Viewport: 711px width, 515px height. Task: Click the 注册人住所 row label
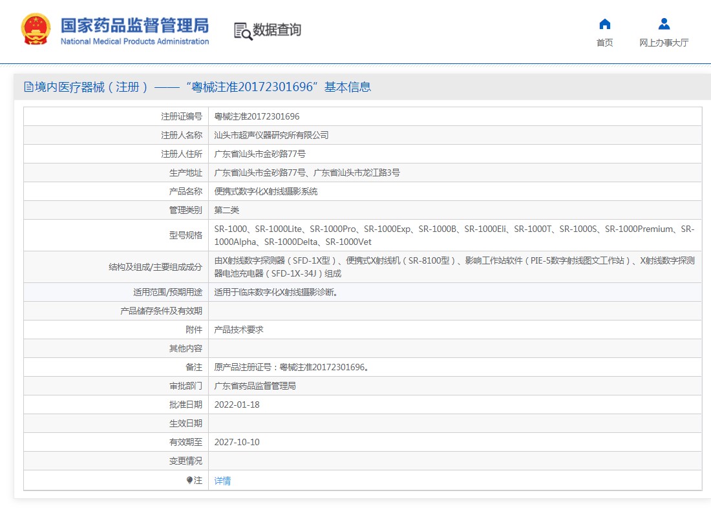click(182, 154)
